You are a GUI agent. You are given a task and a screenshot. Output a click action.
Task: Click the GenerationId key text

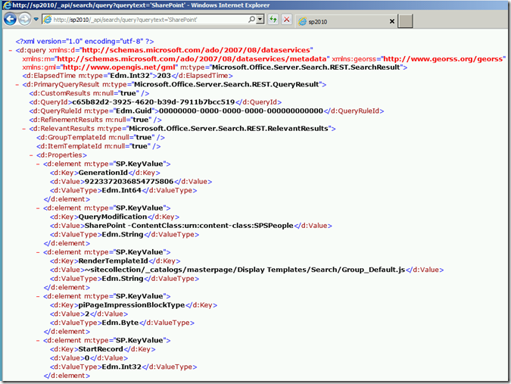click(x=103, y=173)
